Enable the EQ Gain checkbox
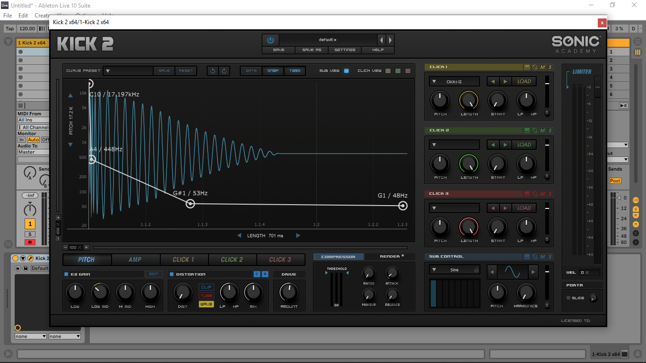Viewport: 646px width, 363px height. coord(66,274)
